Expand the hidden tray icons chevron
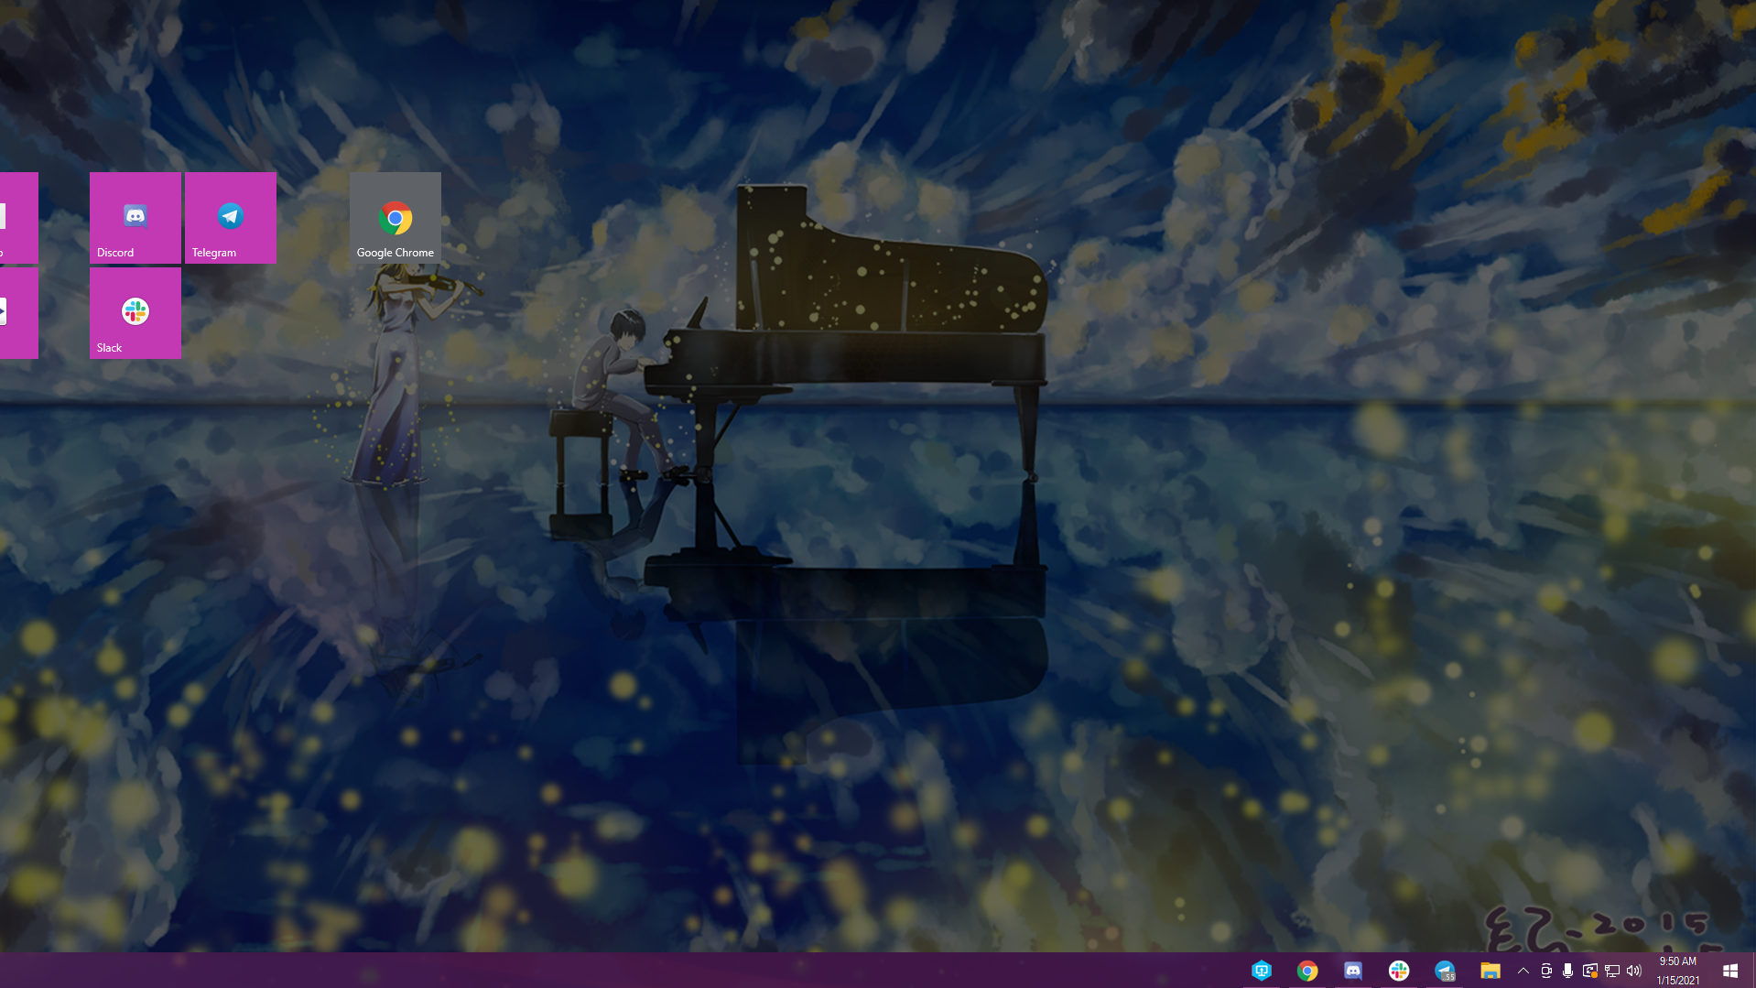Image resolution: width=1756 pixels, height=988 pixels. coord(1523,971)
